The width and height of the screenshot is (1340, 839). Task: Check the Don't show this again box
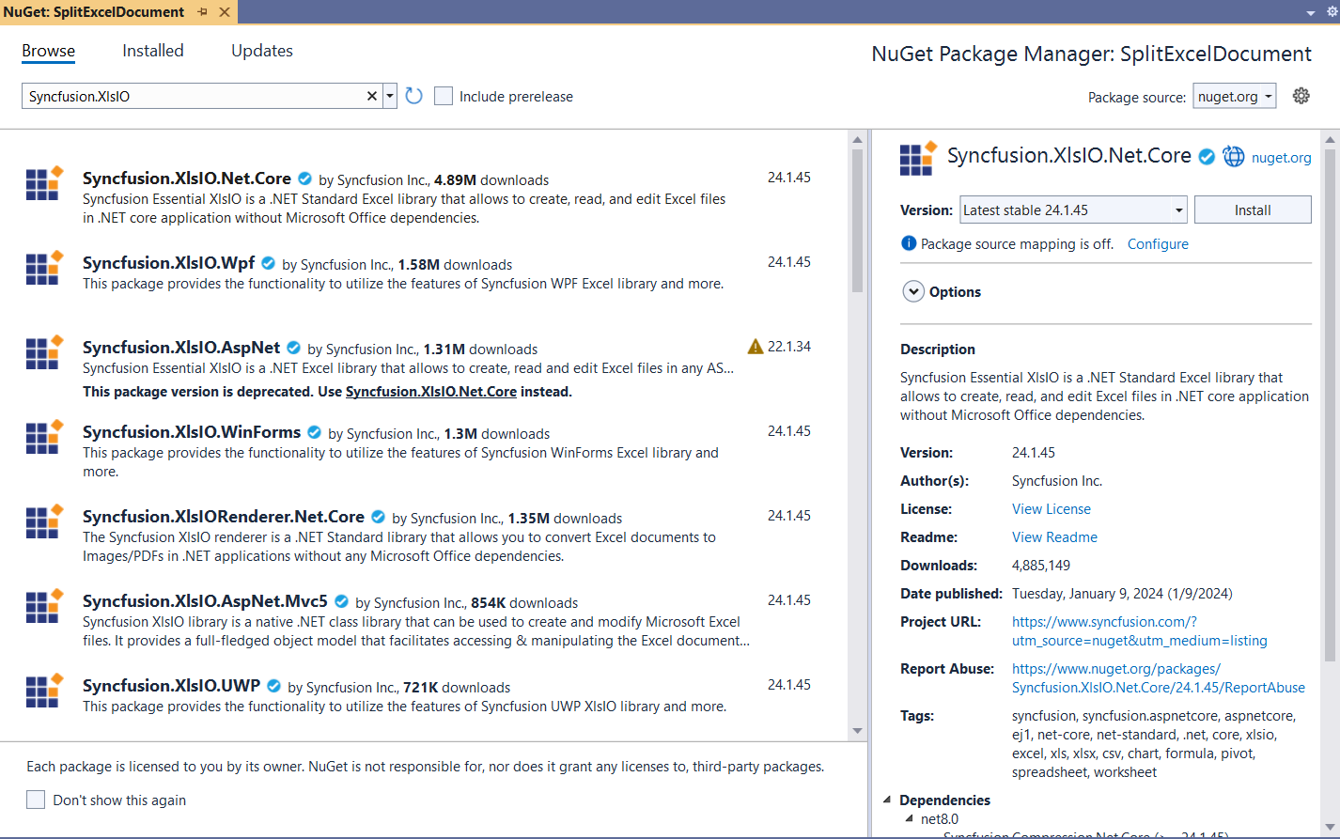36,800
